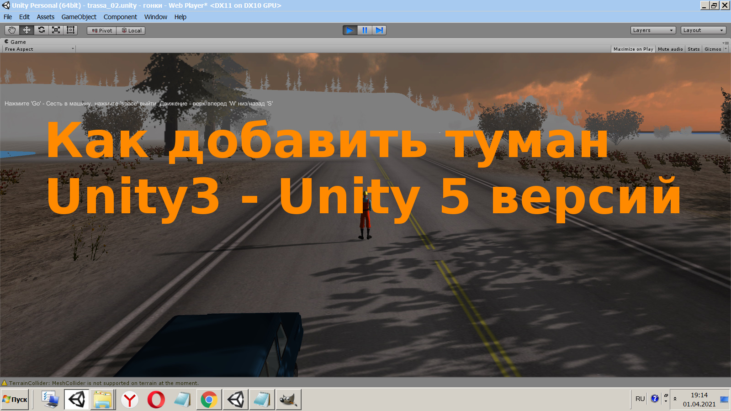Activate the Rotate tool
The width and height of the screenshot is (731, 411).
pos(41,30)
